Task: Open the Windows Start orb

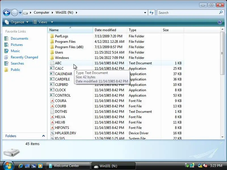Action: pos(8,165)
